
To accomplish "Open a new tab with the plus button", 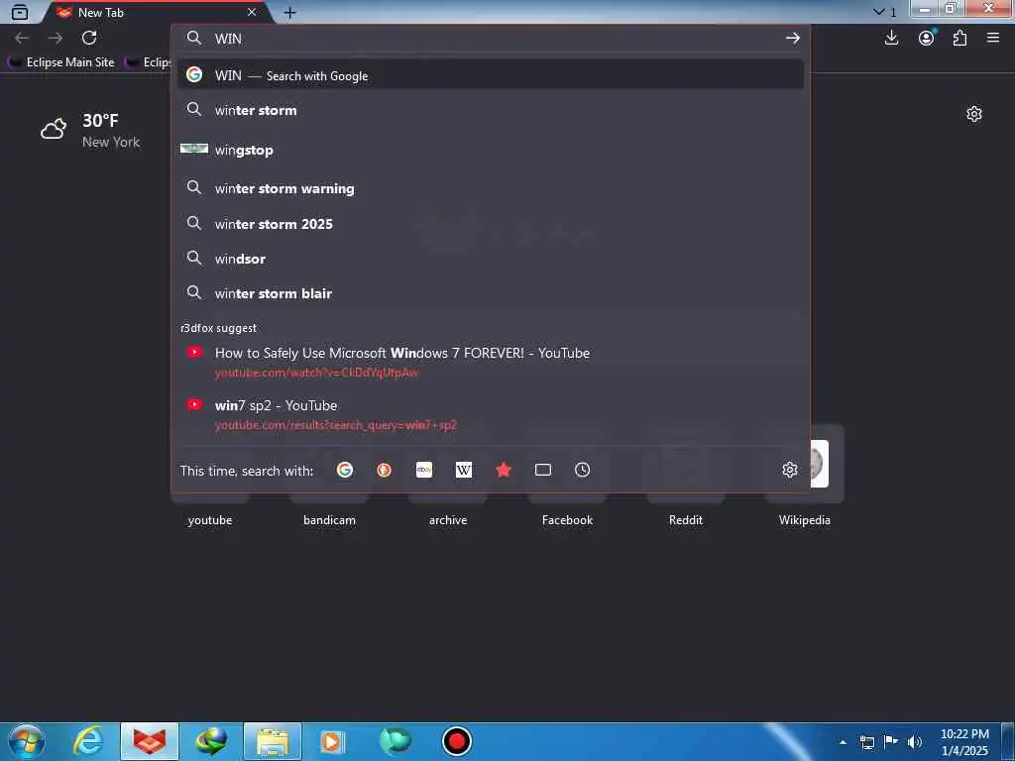I will pos(289,12).
